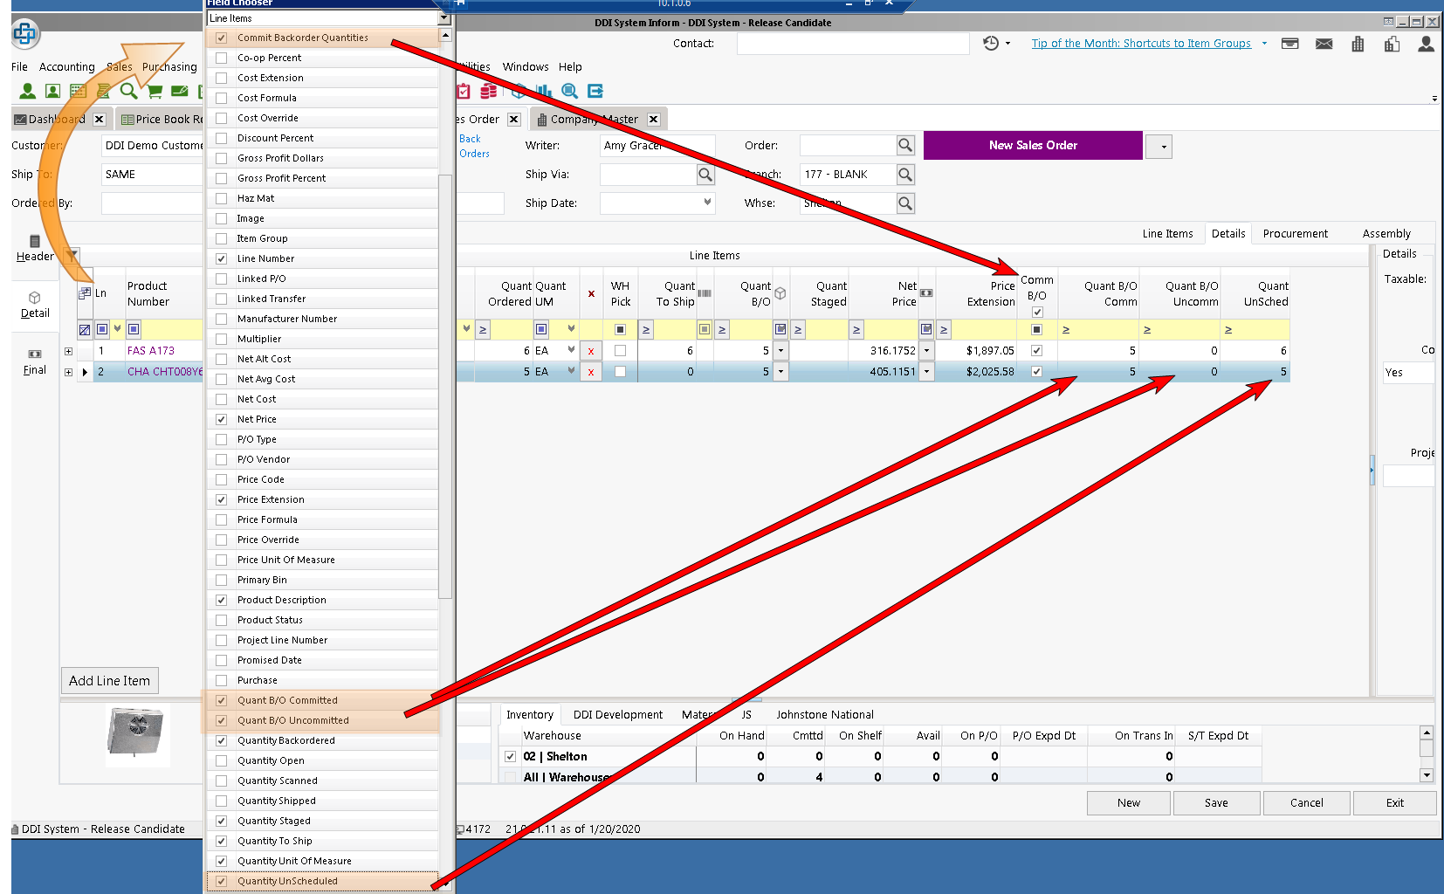1444x894 pixels.
Task: Open the Line Items dropdown in Field Chooser
Action: coord(444,18)
